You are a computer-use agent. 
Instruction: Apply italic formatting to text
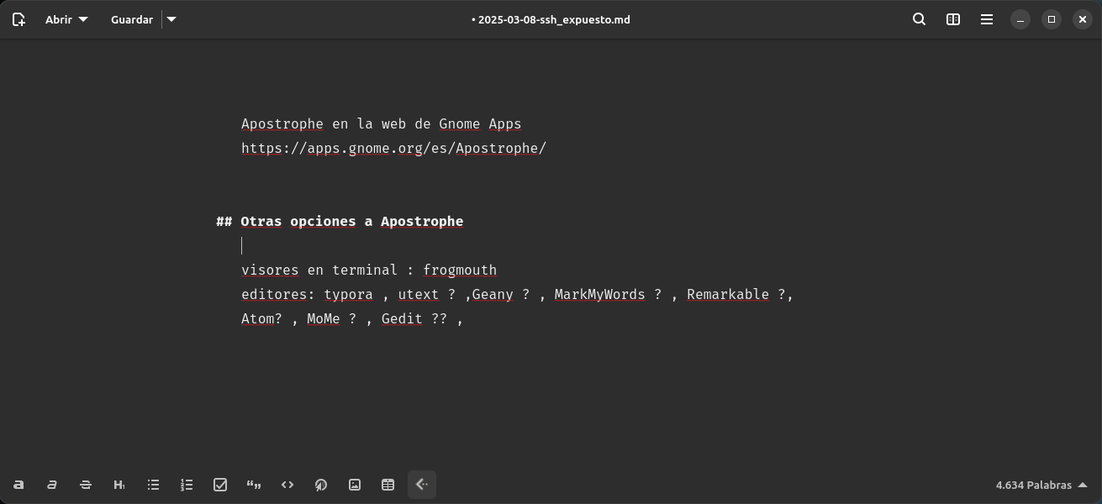coord(52,485)
